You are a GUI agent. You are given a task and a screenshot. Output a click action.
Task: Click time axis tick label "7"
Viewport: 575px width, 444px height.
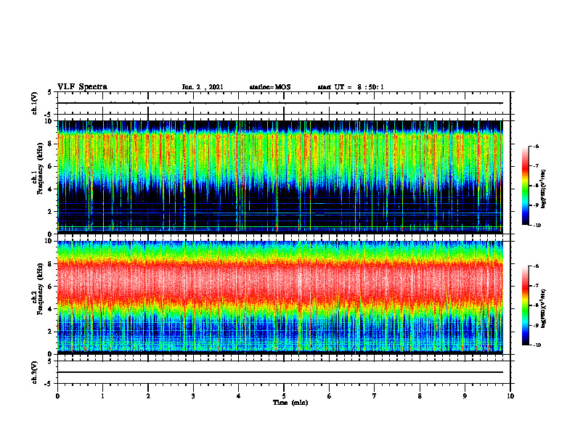coord(375,396)
